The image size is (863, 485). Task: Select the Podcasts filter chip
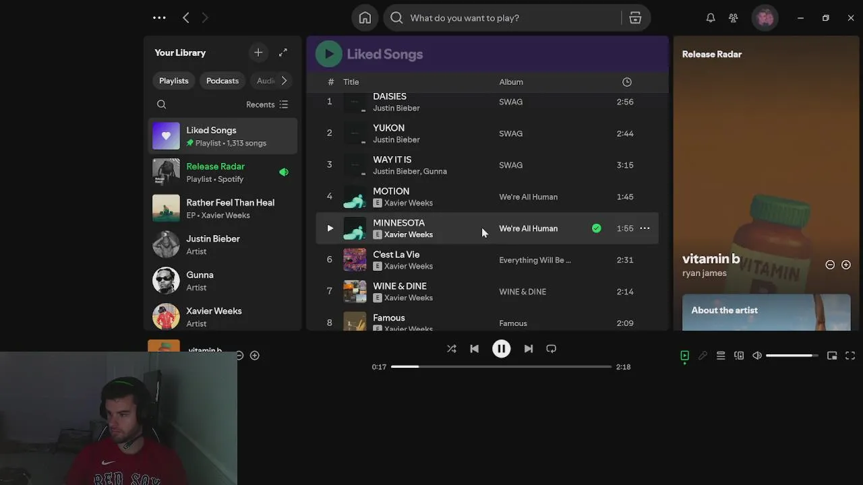(222, 81)
